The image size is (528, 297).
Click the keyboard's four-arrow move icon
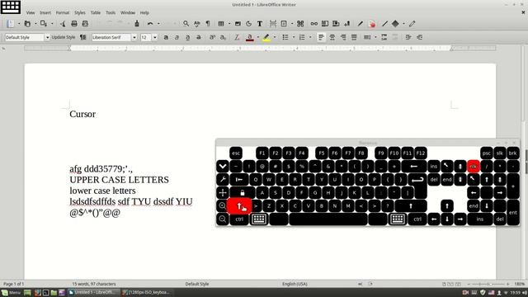click(x=223, y=192)
